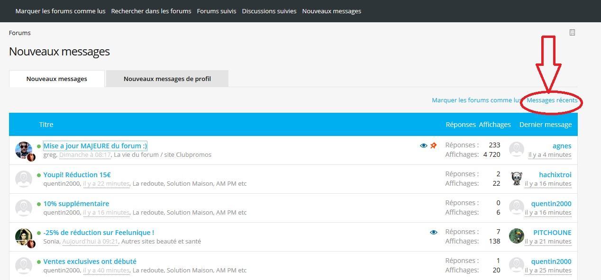Click the green unread dot beside Youpi! Réduction 15€
Image resolution: width=601 pixels, height=280 pixels.
pos(39,175)
